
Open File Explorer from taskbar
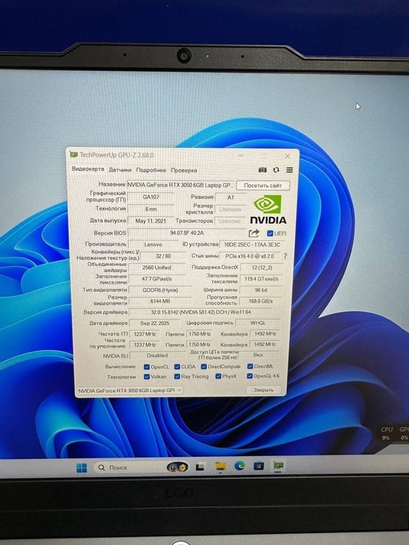pyautogui.click(x=220, y=466)
